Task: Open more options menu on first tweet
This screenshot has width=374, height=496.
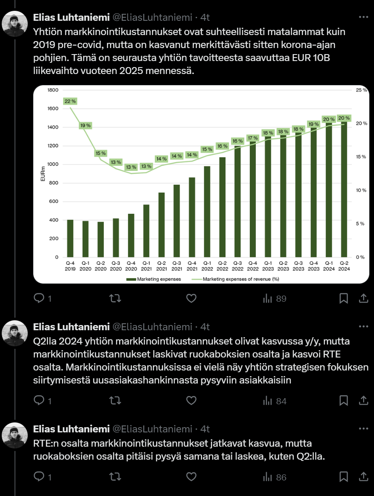Action: (x=364, y=17)
